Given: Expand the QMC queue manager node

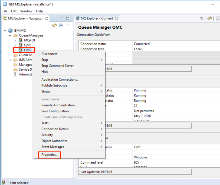Looking at the screenshot, I should [15, 50].
